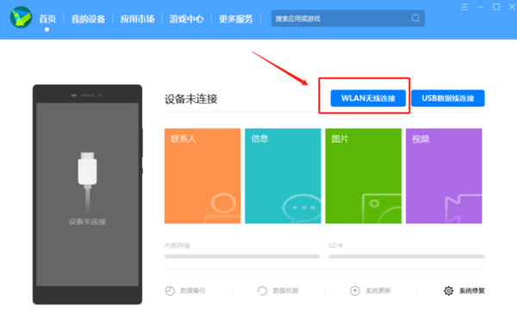Open 数据备份 link
Viewport: 517px width, 327px height.
click(x=193, y=291)
